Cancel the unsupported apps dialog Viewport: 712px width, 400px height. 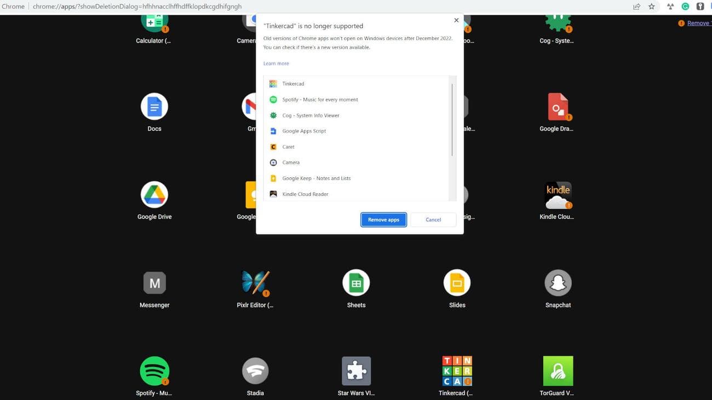[433, 219]
